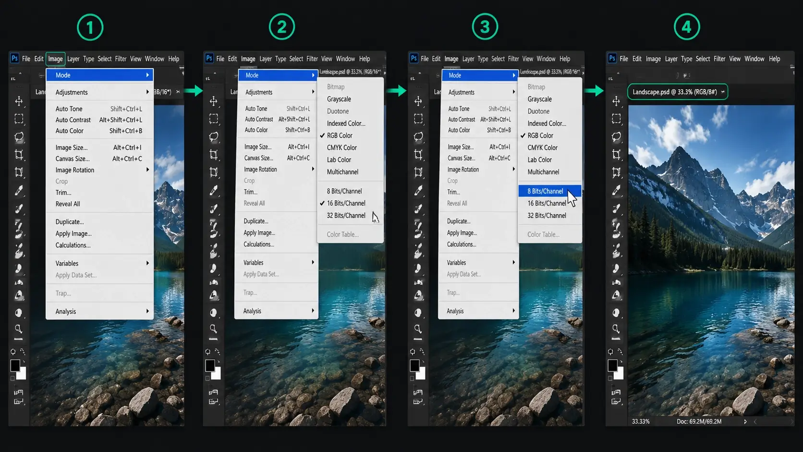803x452 pixels.
Task: Click the Landscape.psd document tab, panel 4
Action: coord(678,92)
